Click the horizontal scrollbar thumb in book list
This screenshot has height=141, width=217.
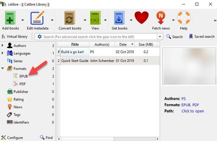(x=87, y=139)
